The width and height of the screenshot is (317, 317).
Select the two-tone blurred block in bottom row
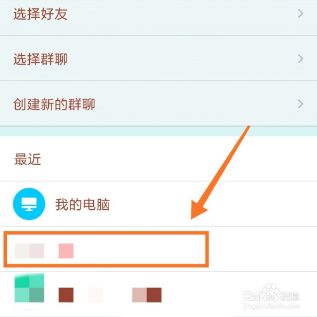coord(146,295)
